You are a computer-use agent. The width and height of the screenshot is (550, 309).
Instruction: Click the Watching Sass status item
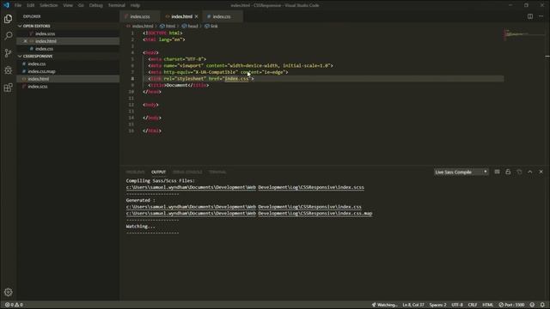(384, 305)
